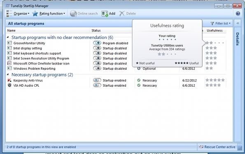Image resolution: width=245 pixels, height=154 pixels.
Task: Open the Rating function dropdown
Action: tap(52, 14)
